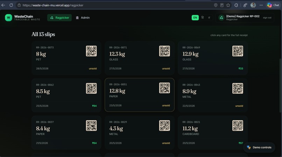The image size is (282, 157).
Task: Click the 'All 13 slips' heading
Action: [43, 34]
